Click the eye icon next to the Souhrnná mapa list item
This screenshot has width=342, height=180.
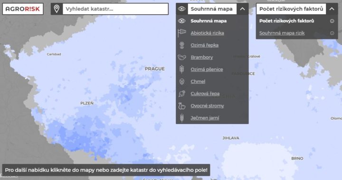[181, 21]
